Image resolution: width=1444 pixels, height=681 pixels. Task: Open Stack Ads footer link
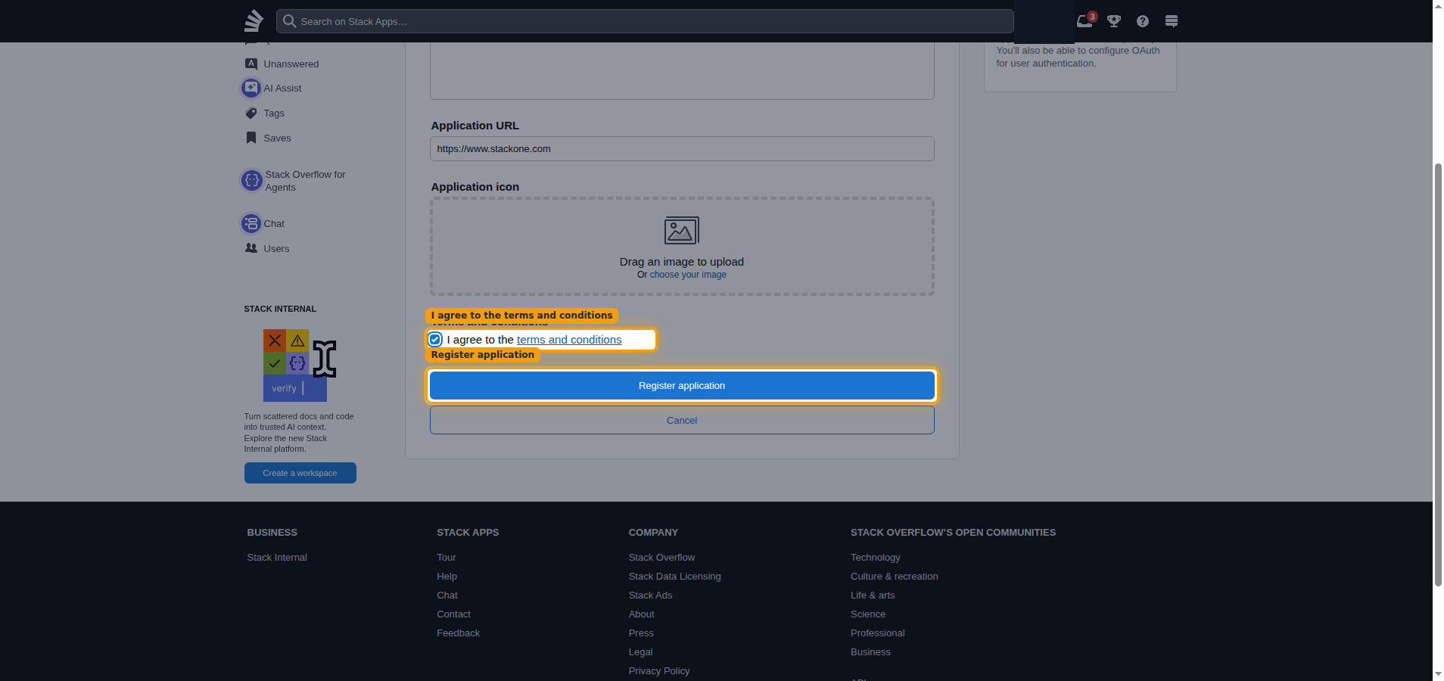(650, 595)
